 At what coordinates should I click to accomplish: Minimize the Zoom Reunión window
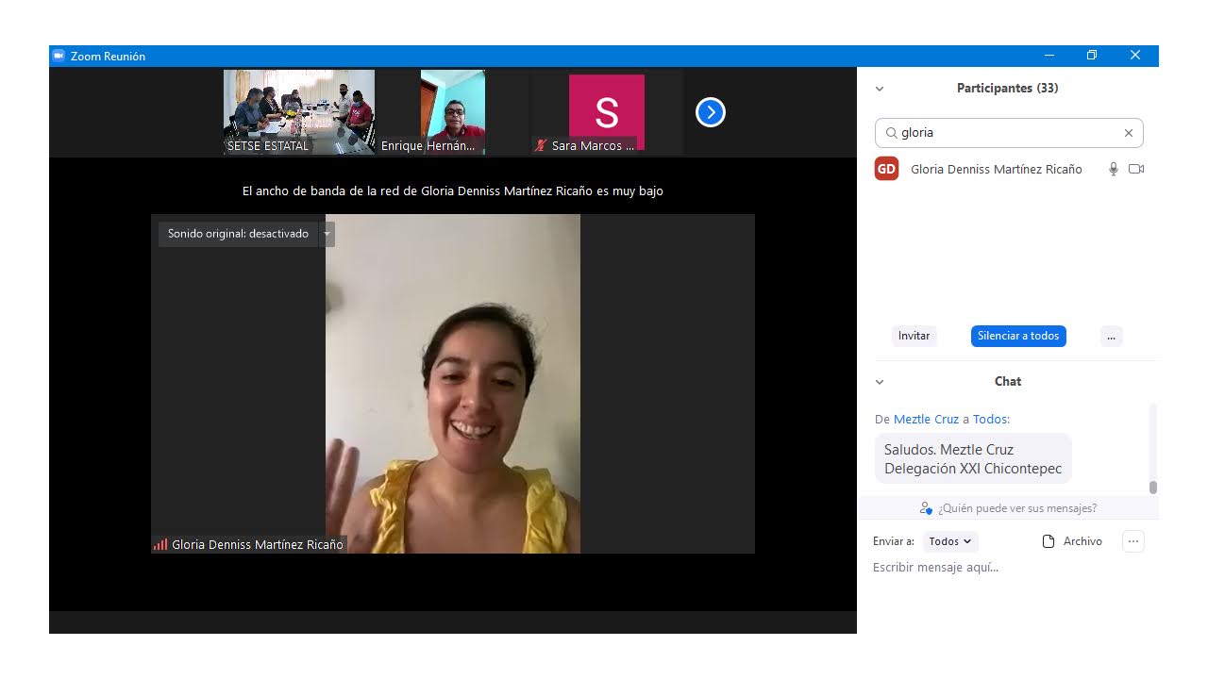[1049, 56]
